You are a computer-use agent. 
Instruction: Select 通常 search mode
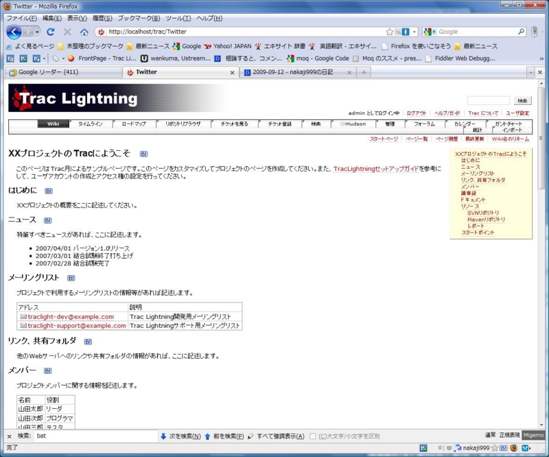pyautogui.click(x=490, y=435)
